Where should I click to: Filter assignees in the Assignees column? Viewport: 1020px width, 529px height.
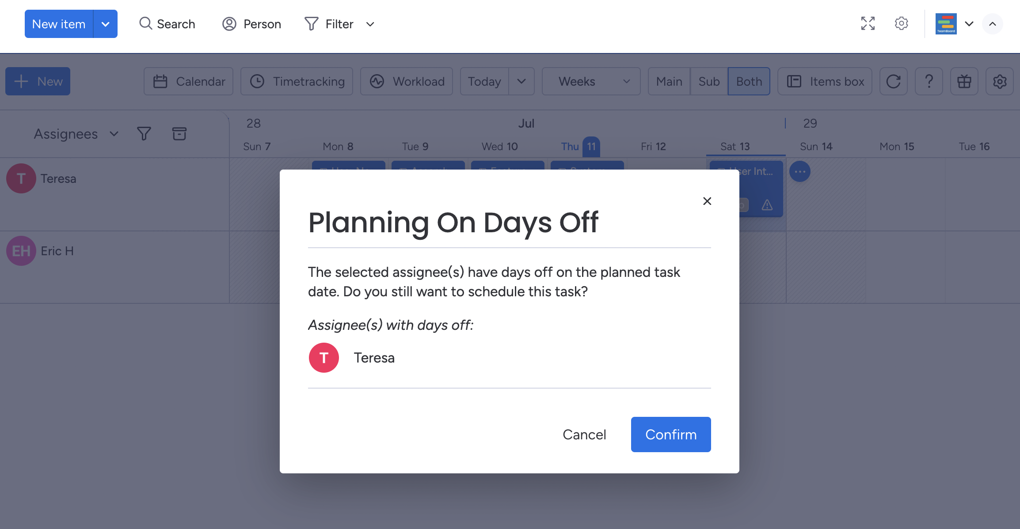click(144, 134)
